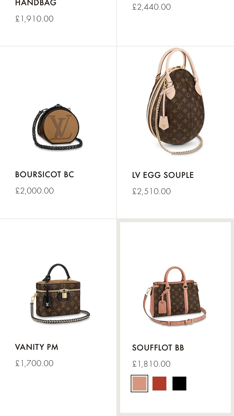The width and height of the screenshot is (234, 416).
Task: Select the black color swatch
Action: 179,384
